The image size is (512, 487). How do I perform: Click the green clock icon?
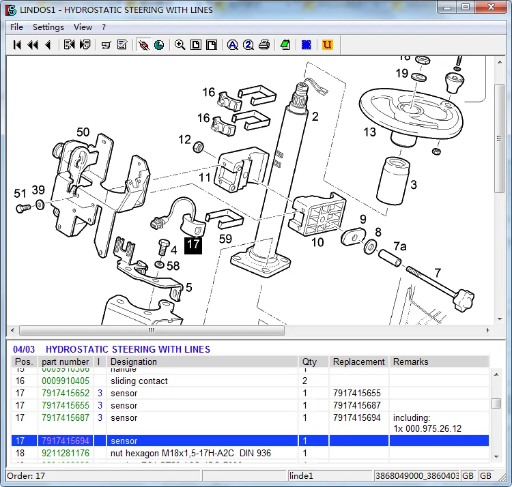coord(159,45)
